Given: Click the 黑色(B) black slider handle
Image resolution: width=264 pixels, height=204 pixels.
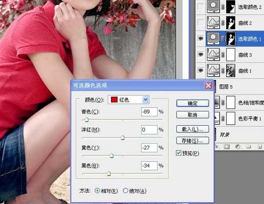Looking at the screenshot, I should [109, 173].
